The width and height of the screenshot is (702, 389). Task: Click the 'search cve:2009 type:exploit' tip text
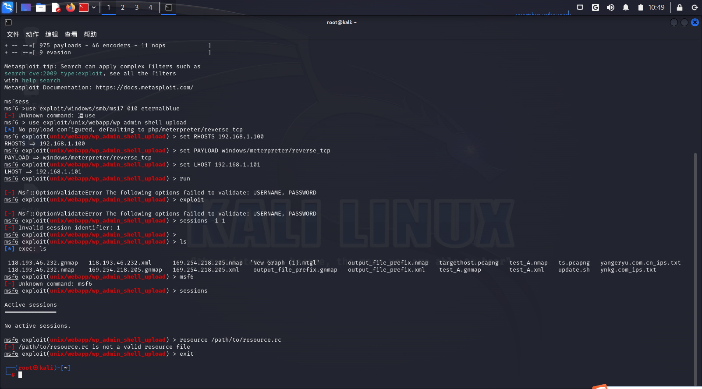[53, 74]
